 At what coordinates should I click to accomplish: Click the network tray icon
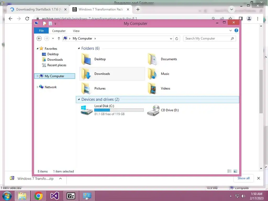point(237,196)
